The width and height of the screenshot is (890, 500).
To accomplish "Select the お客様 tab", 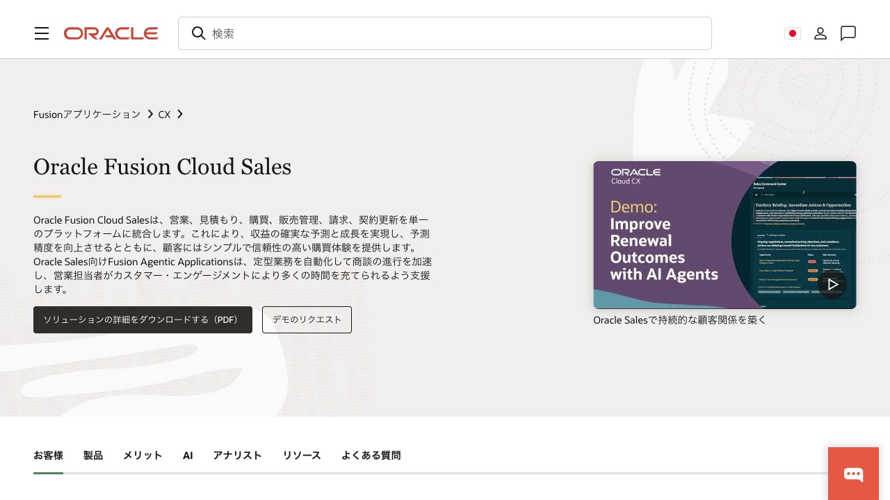I will [x=48, y=456].
